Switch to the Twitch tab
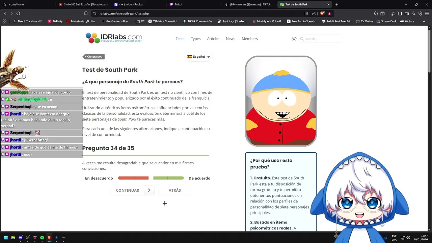 194,4
